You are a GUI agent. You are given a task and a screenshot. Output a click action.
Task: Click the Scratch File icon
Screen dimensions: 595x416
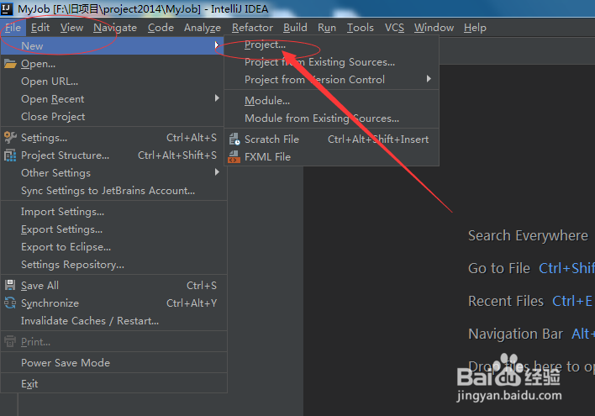click(x=234, y=140)
